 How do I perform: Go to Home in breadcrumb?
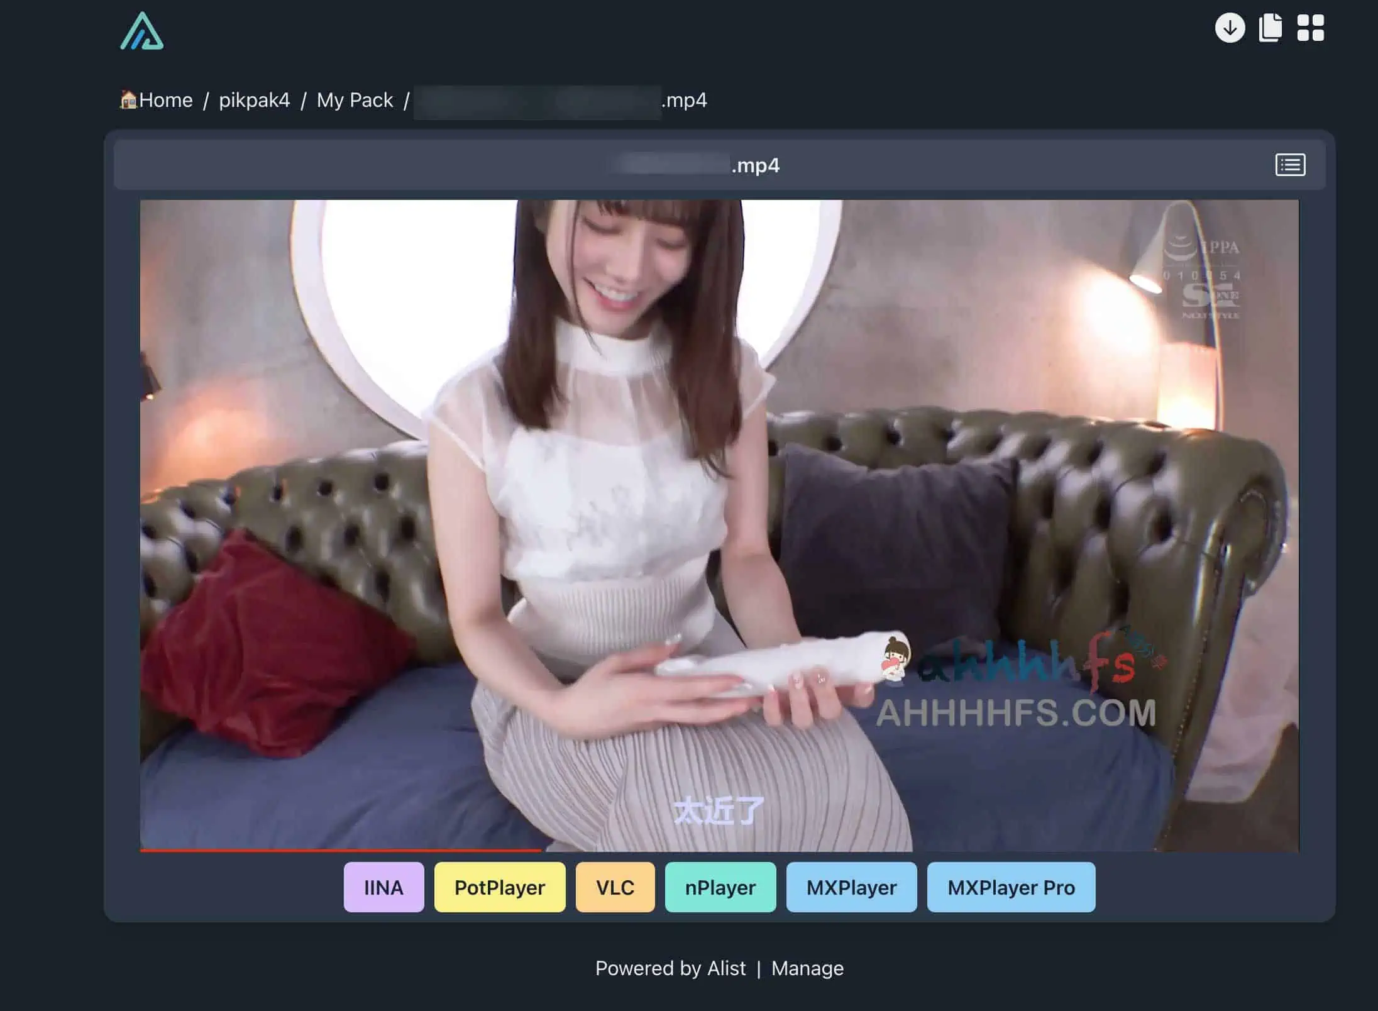(x=165, y=101)
